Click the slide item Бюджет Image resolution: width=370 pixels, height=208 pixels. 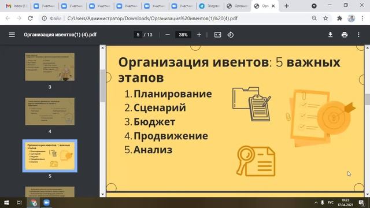click(154, 122)
